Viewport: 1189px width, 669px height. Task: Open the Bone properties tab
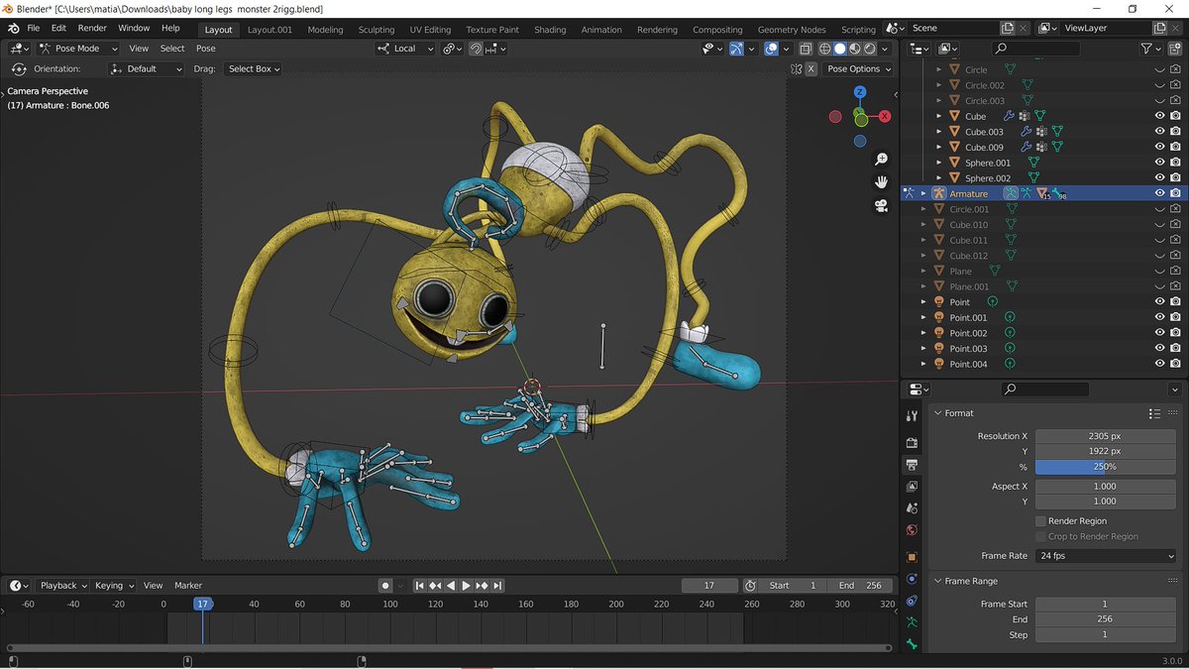912,644
